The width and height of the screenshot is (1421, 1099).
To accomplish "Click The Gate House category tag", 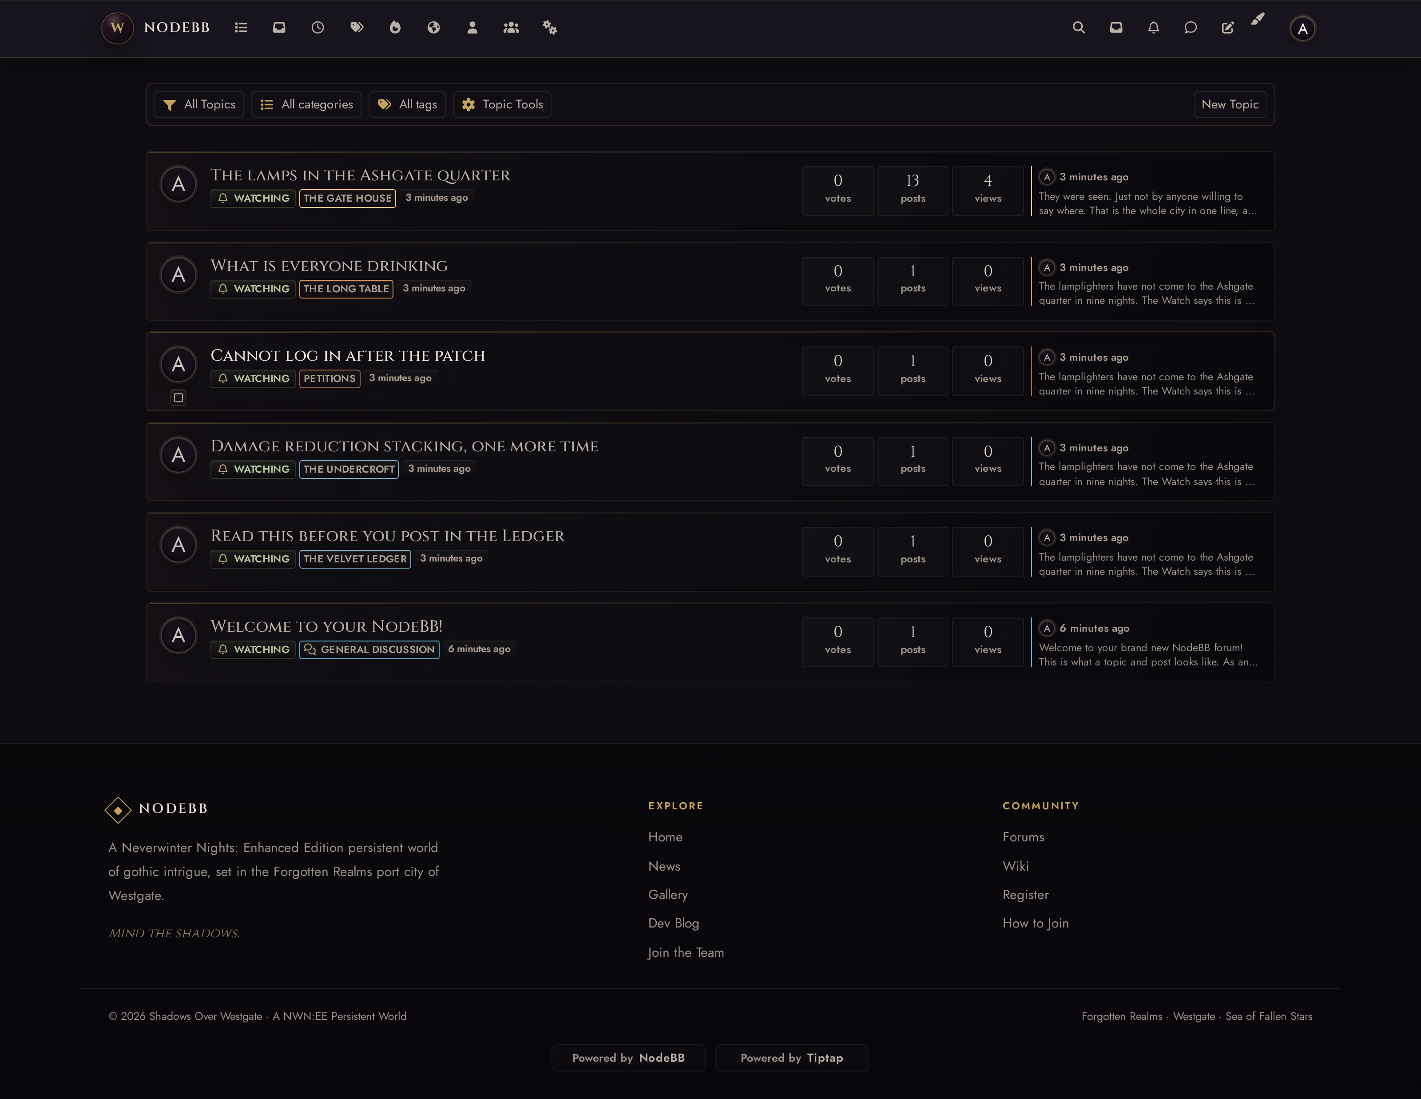I will [347, 198].
